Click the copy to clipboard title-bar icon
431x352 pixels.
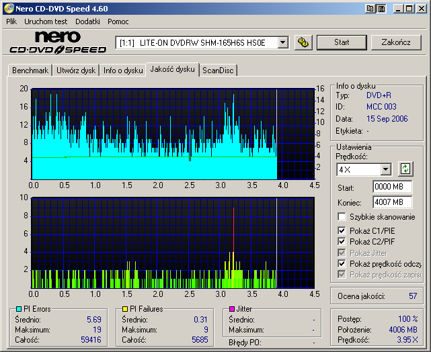coord(370,9)
